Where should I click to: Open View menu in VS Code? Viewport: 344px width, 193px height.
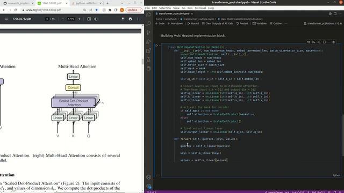tap(176, 8)
